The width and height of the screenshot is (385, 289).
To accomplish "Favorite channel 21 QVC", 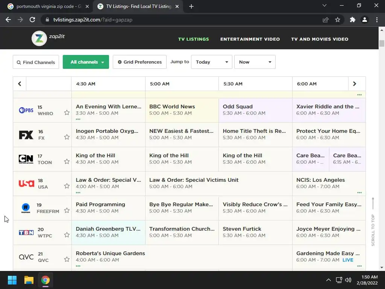I will [67, 259].
